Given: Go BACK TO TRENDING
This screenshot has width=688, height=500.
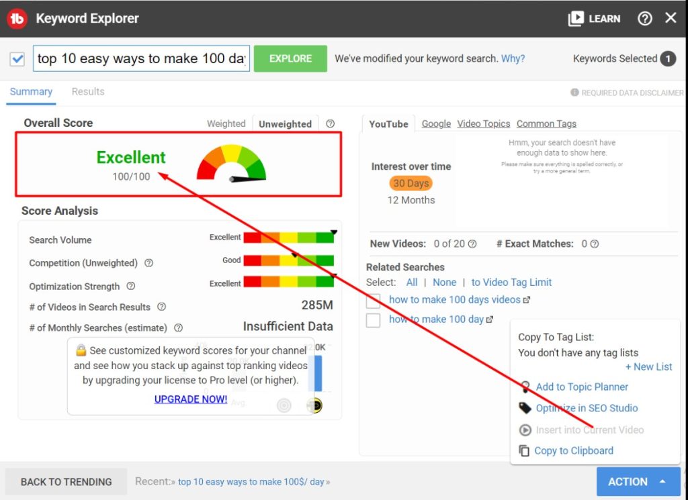Looking at the screenshot, I should [67, 482].
